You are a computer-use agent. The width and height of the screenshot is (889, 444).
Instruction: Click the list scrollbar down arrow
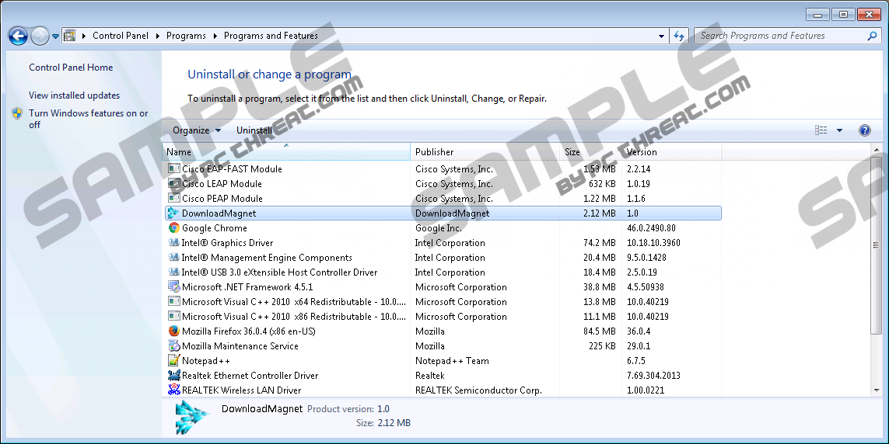click(x=877, y=390)
